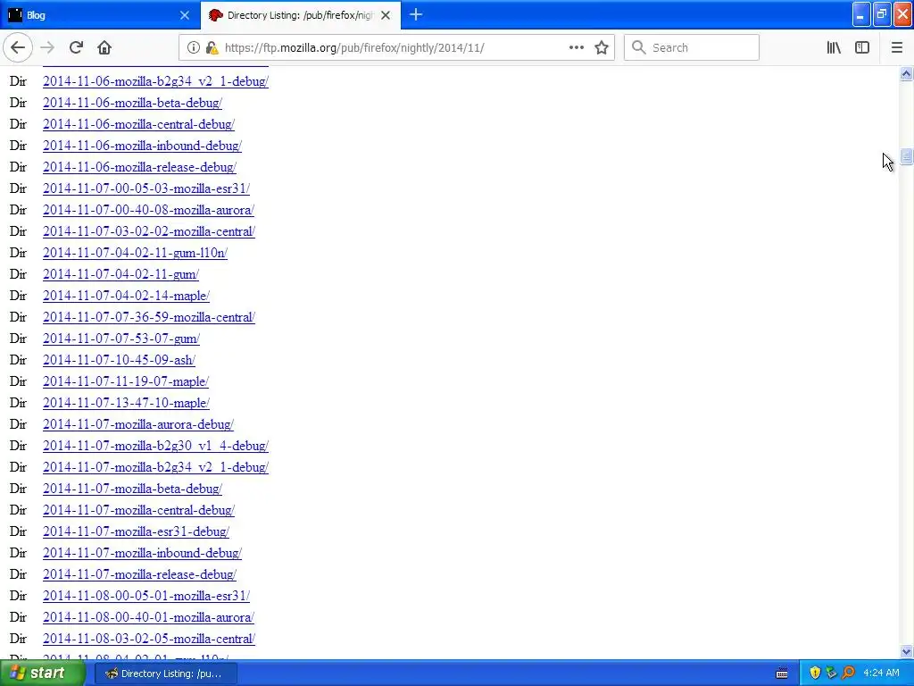914x686 pixels.
Task: Open the page actions three-dots menu
Action: click(577, 48)
